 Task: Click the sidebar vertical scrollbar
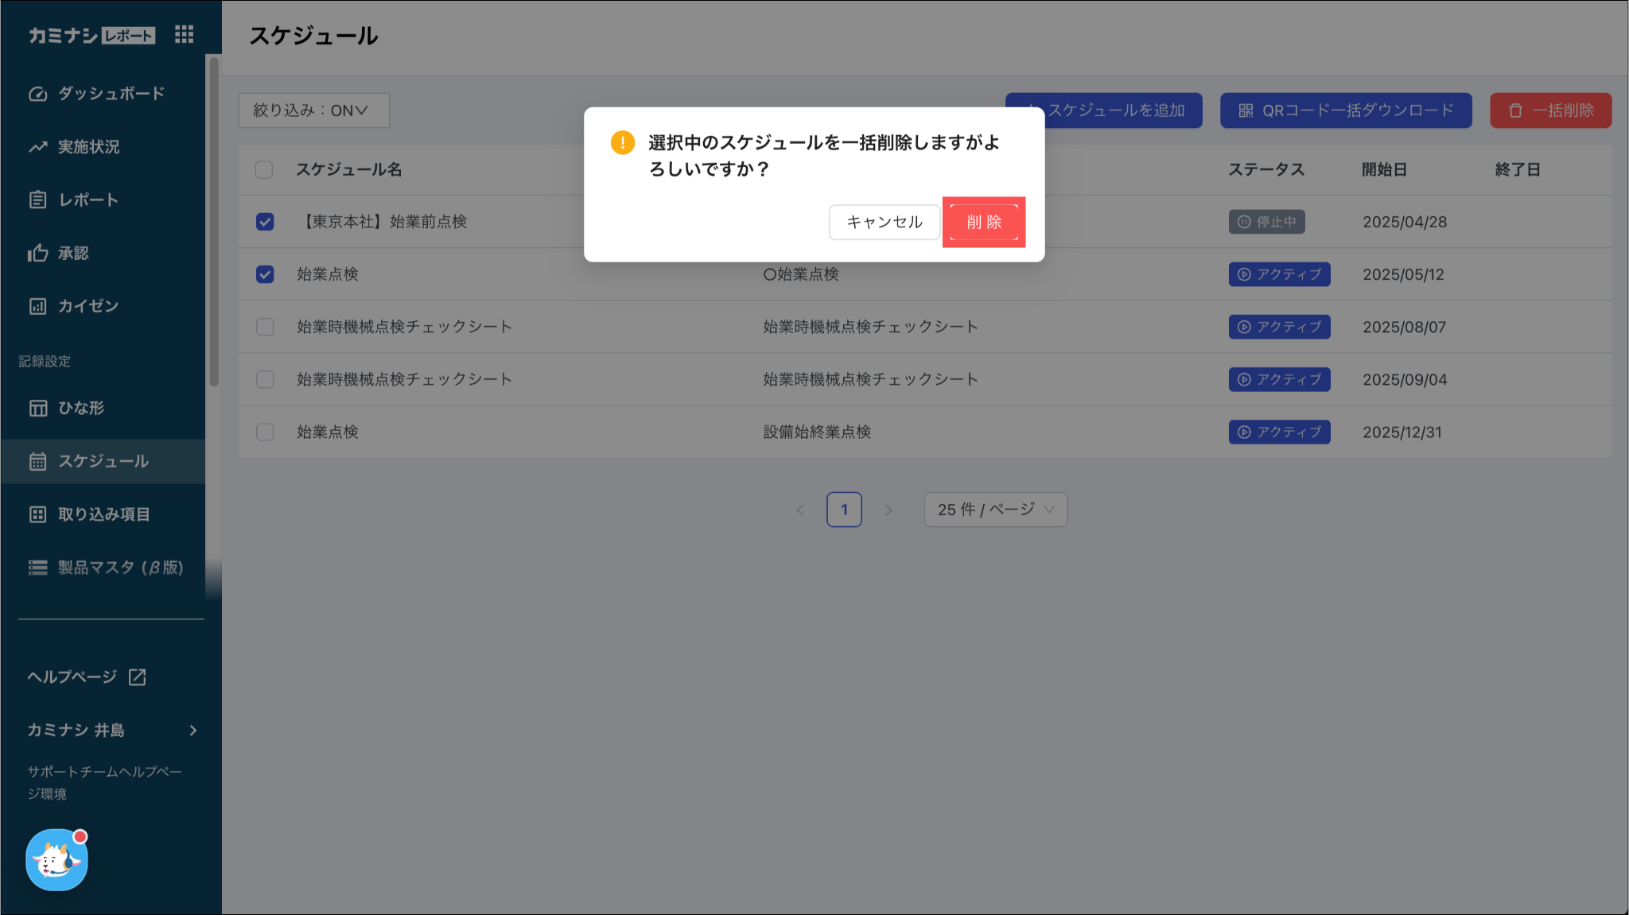[213, 223]
